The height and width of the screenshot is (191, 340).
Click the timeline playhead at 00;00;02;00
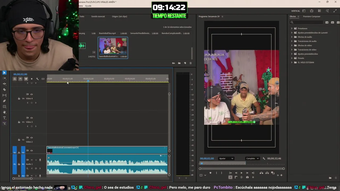88,81
